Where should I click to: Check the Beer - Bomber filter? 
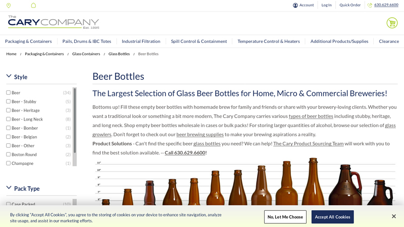coord(8,128)
